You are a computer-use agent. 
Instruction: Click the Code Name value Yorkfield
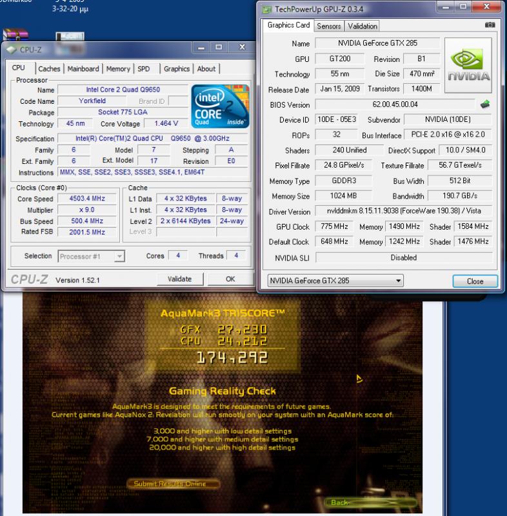(x=92, y=101)
